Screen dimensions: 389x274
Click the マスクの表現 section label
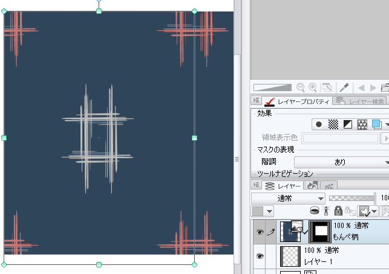pyautogui.click(x=276, y=150)
